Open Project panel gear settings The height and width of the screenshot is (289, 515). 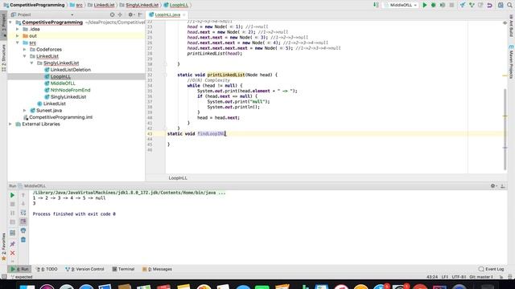130,14
